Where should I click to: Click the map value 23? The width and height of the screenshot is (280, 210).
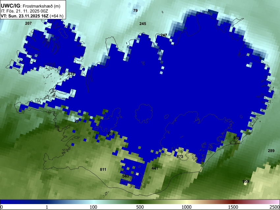point(76,121)
